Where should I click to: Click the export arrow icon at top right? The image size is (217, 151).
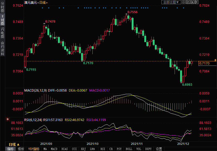coord(196,2)
